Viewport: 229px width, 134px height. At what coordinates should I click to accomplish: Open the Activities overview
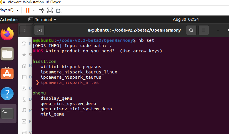click(9, 20)
